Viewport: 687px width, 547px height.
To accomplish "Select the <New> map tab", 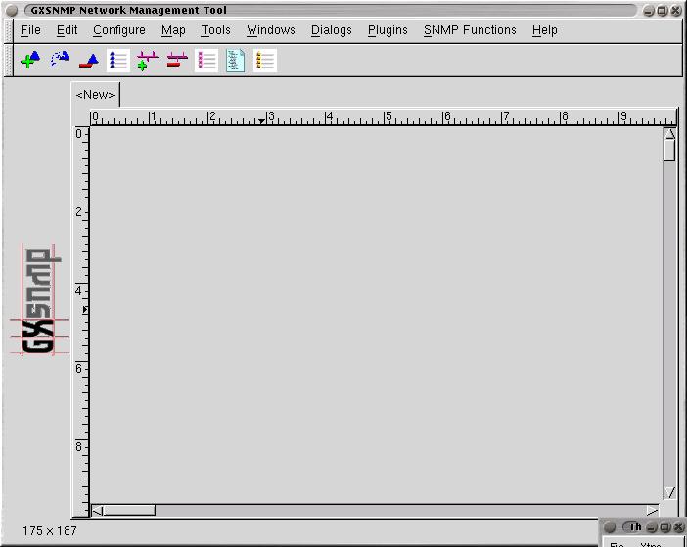I will tap(96, 95).
